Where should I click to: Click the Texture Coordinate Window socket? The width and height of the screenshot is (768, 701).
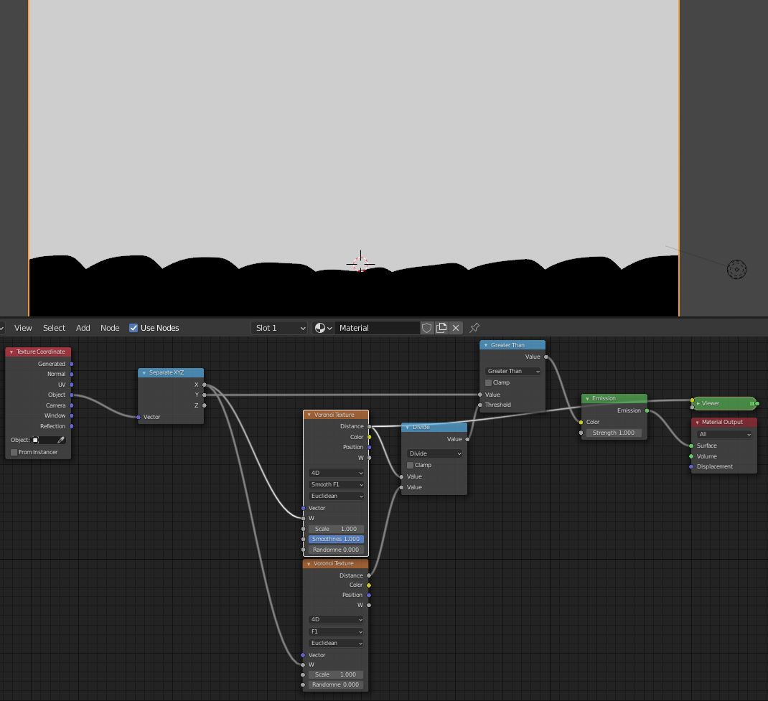(72, 415)
